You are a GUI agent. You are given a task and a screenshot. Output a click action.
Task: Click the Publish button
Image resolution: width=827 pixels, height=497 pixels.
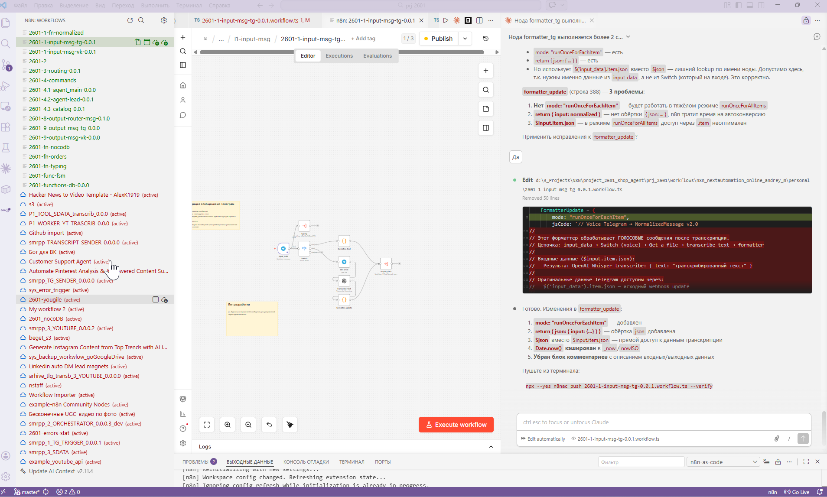point(438,39)
